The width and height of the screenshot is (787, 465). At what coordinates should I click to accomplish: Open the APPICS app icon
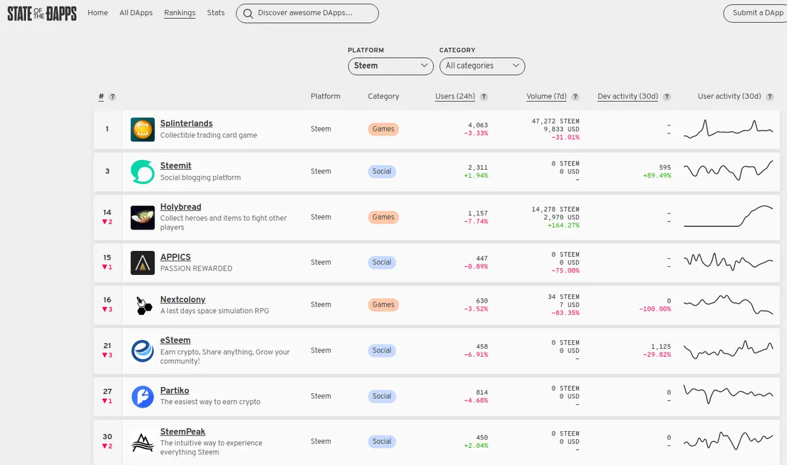tap(143, 263)
